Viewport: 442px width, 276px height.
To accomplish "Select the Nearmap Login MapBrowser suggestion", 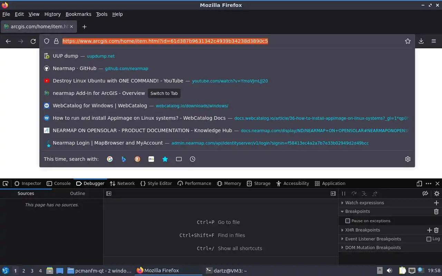I will pos(227,143).
